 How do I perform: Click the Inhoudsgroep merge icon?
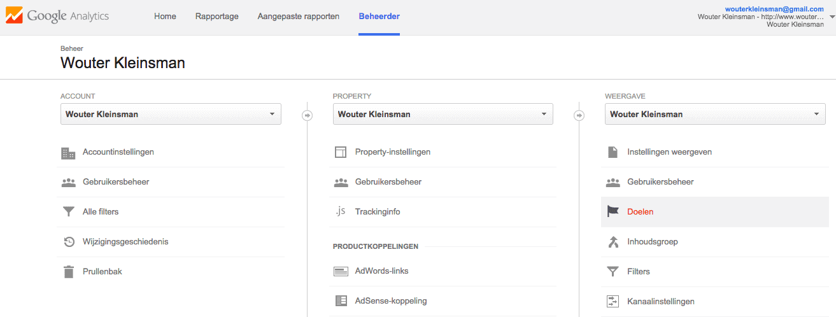613,242
